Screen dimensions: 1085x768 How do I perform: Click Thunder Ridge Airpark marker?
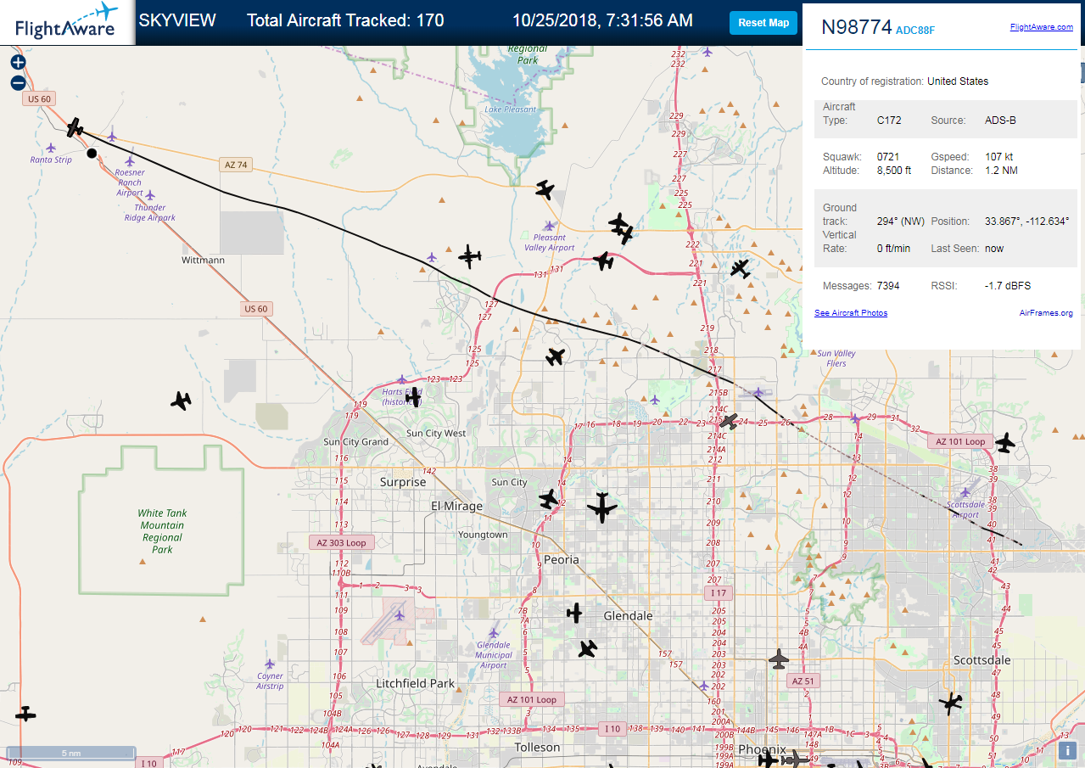tap(150, 195)
